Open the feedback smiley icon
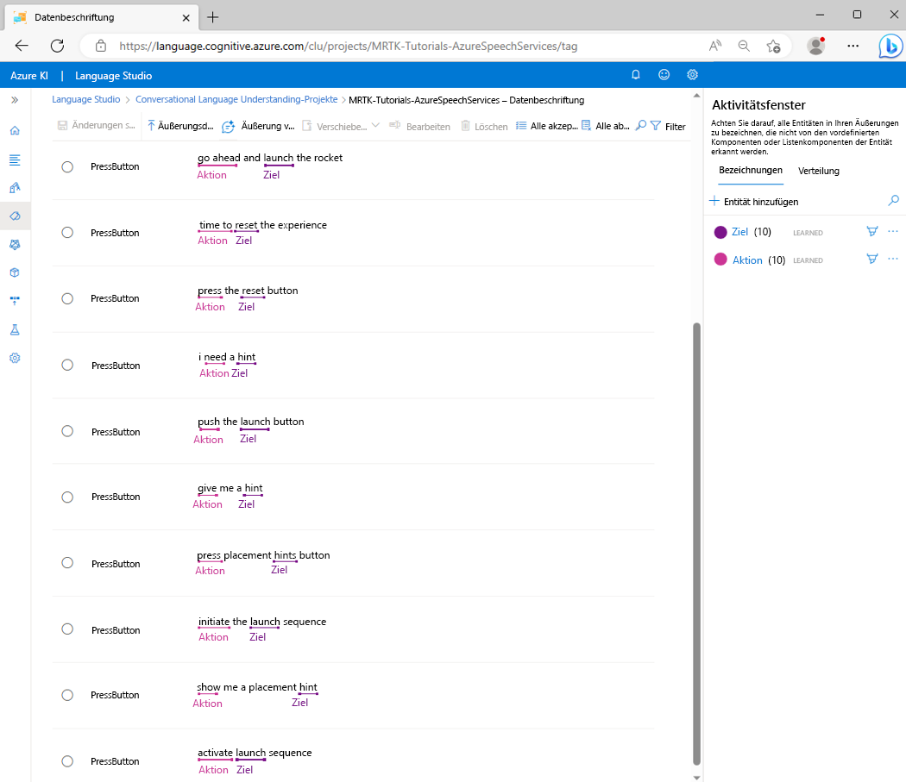Viewport: 906px width, 782px height. tap(664, 75)
